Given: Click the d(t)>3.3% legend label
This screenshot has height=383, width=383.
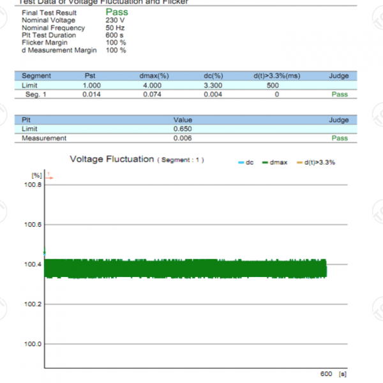Looking at the screenshot, I should [x=320, y=163].
